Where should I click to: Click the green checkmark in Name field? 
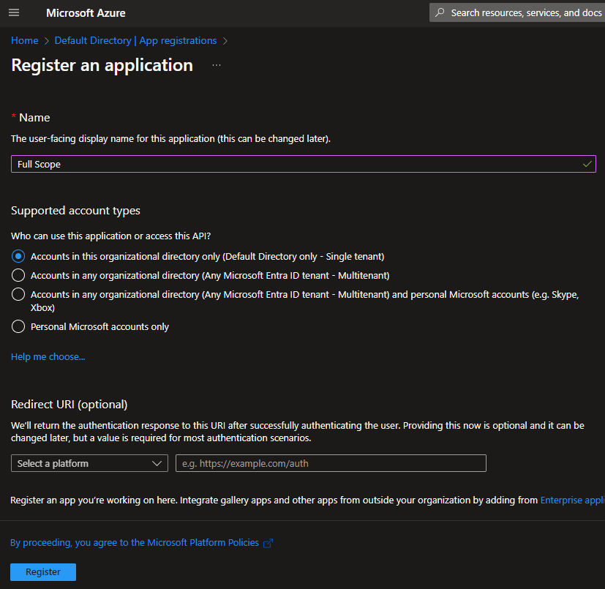pos(587,164)
